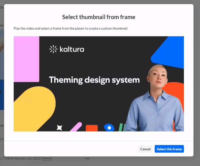Open the three-dots menu behind the dialog
The image size is (200, 166).
tap(87, 158)
